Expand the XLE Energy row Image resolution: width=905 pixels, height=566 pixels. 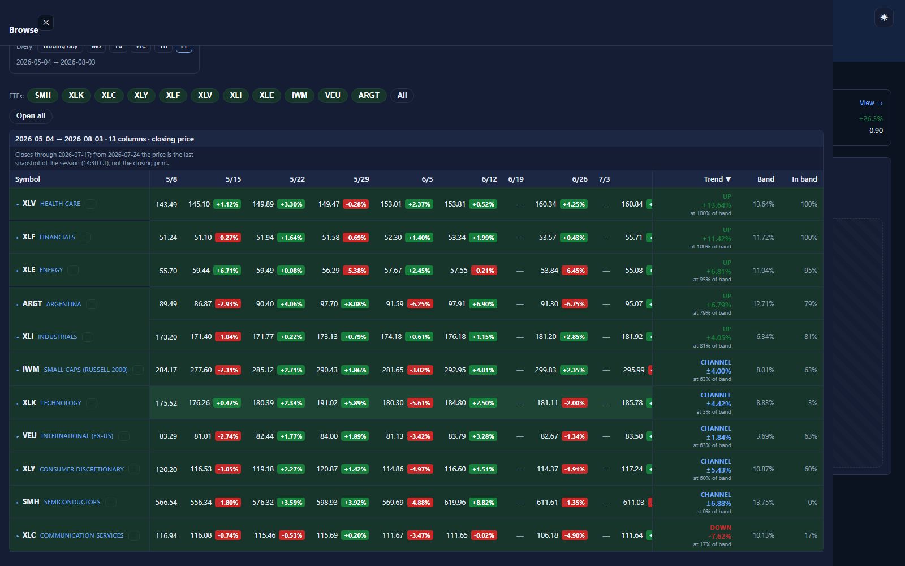pos(18,270)
